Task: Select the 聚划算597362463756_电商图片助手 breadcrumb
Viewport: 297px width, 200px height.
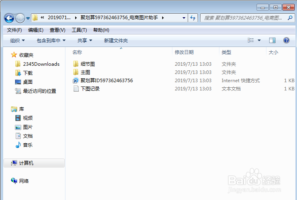Action: tap(119, 18)
